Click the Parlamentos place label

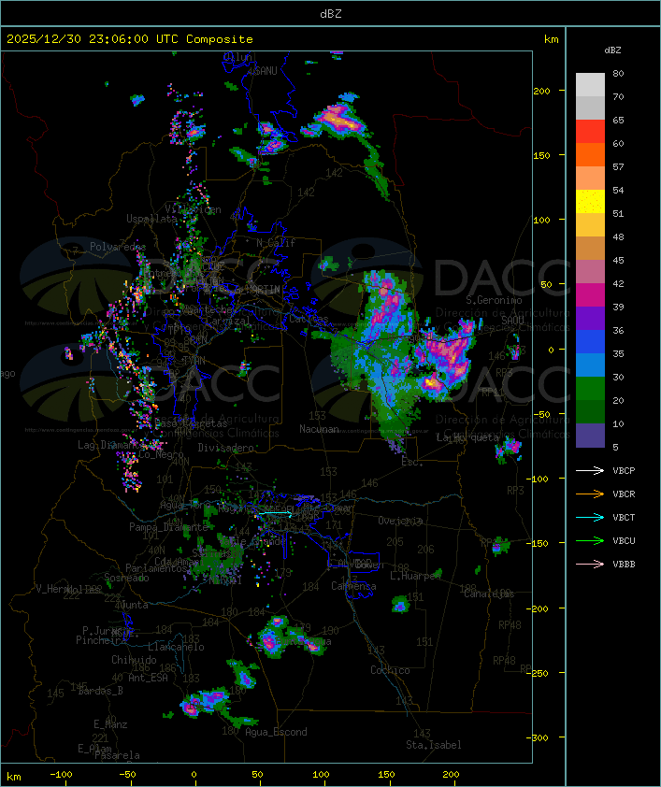click(x=156, y=568)
